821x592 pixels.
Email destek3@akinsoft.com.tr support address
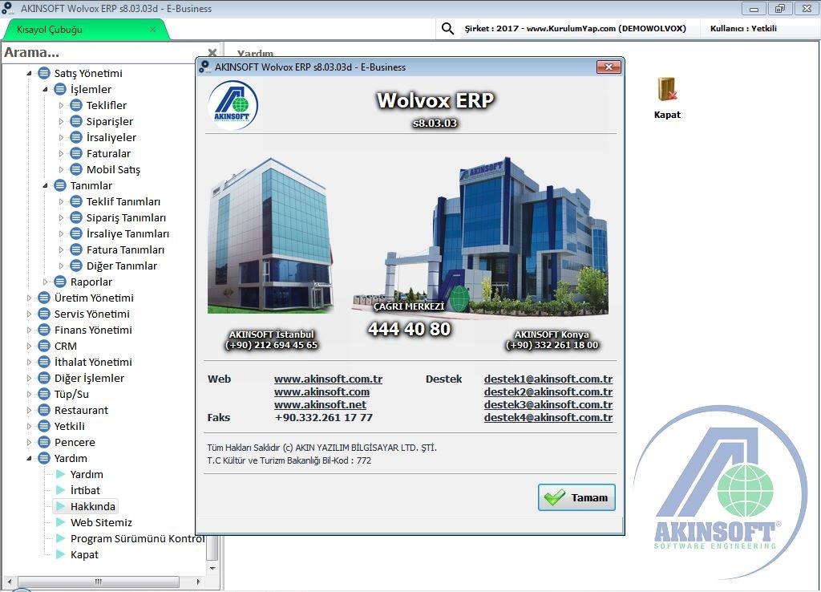[548, 404]
